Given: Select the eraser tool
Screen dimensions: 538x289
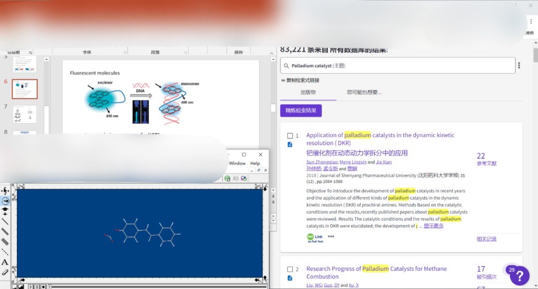Looking at the screenshot, I should [5, 272].
